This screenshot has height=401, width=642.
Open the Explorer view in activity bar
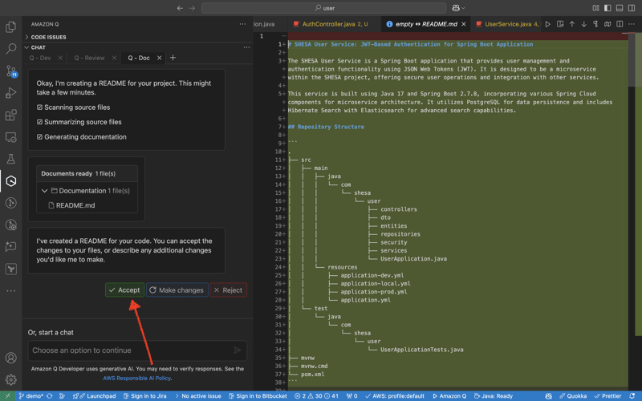pos(11,27)
